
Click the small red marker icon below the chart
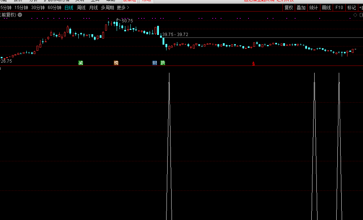pyautogui.click(x=254, y=64)
